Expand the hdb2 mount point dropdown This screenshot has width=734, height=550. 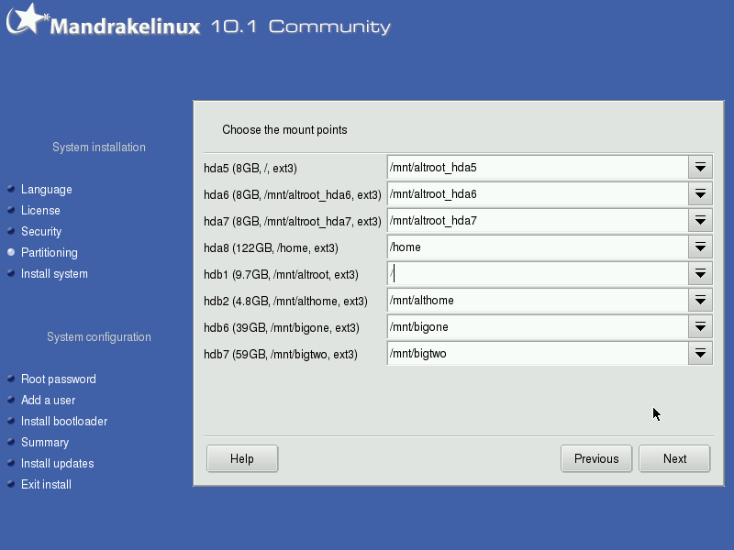pos(700,301)
